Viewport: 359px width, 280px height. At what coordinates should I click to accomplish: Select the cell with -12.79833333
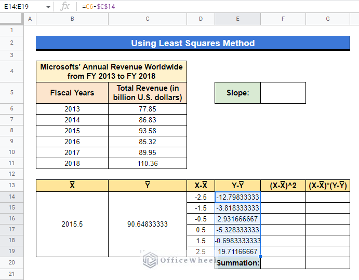[237, 197]
